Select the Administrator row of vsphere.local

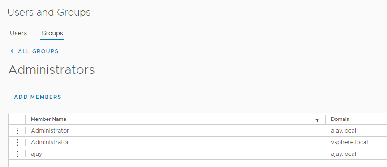[198, 142]
